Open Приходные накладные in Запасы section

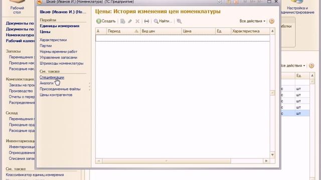(x=22, y=63)
